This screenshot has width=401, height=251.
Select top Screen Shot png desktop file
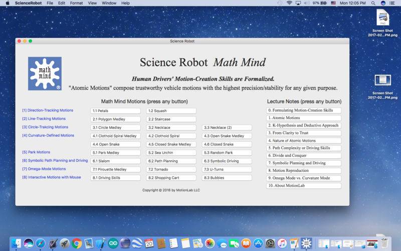coord(382,23)
